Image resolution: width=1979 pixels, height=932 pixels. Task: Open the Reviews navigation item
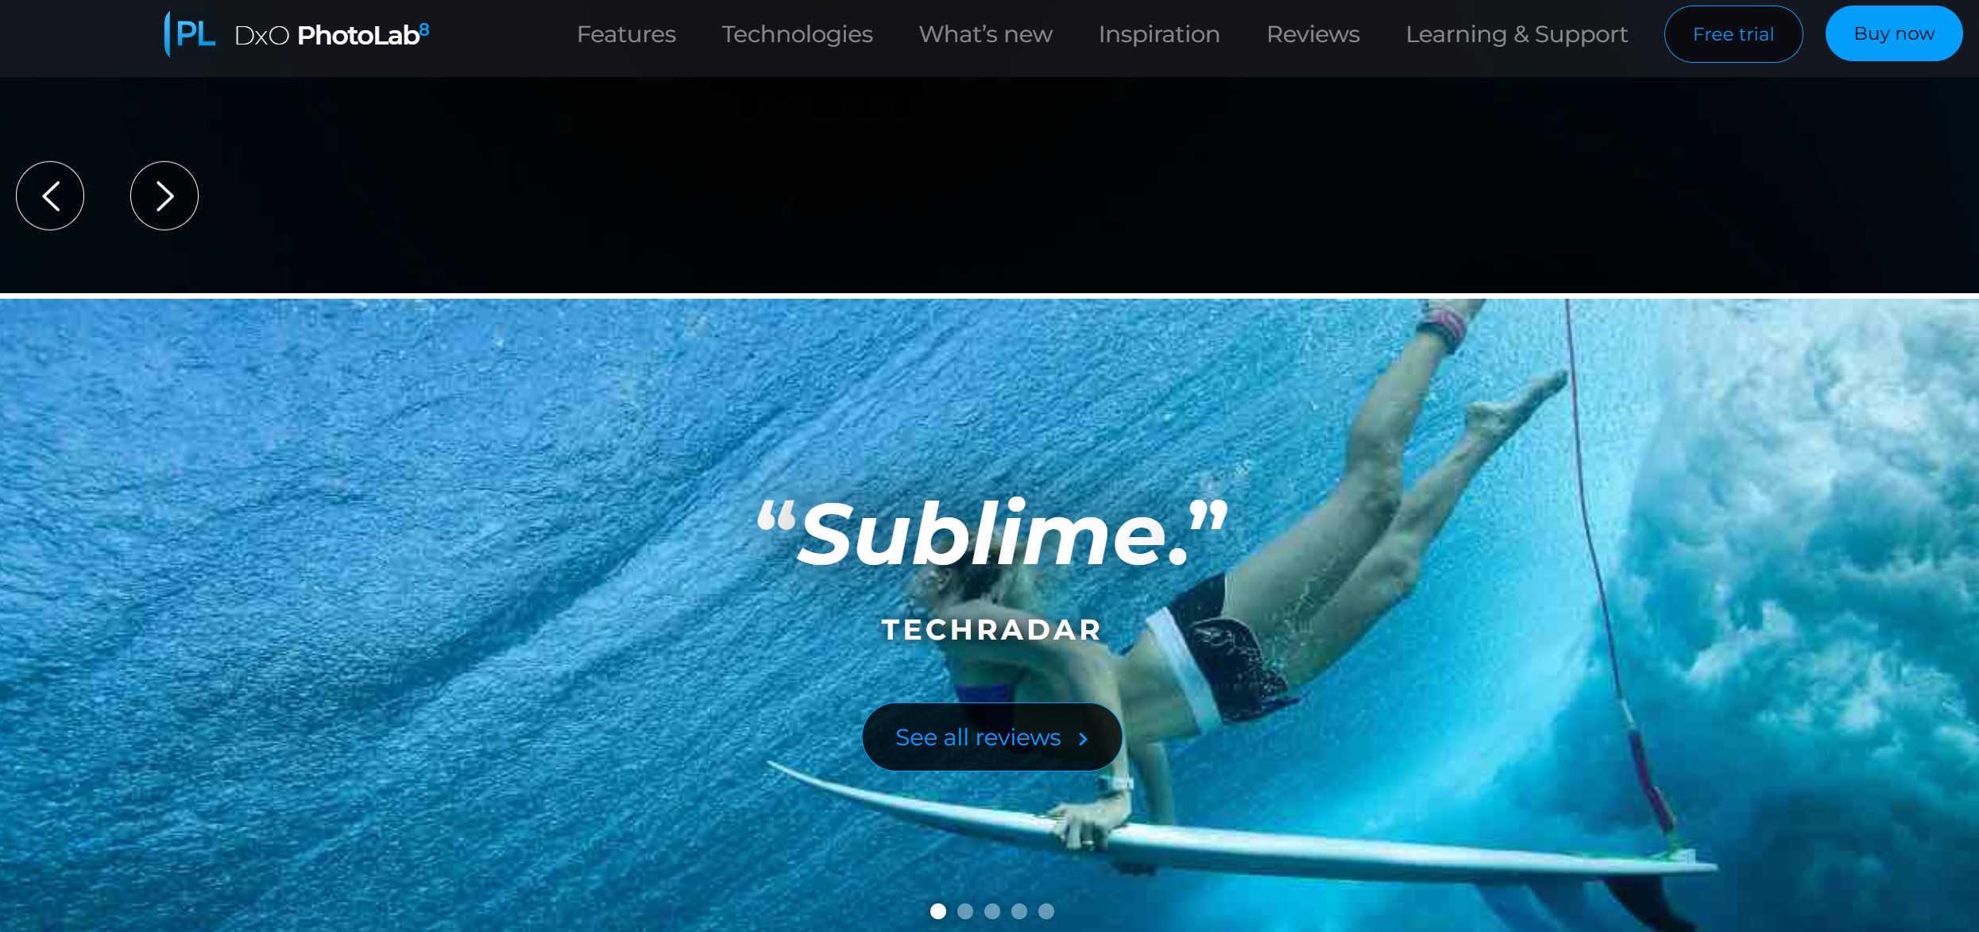1313,34
